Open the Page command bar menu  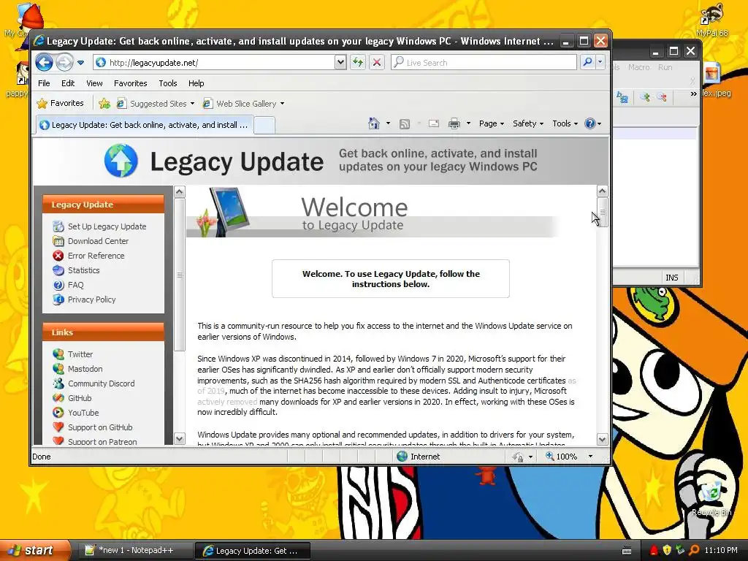[492, 123]
